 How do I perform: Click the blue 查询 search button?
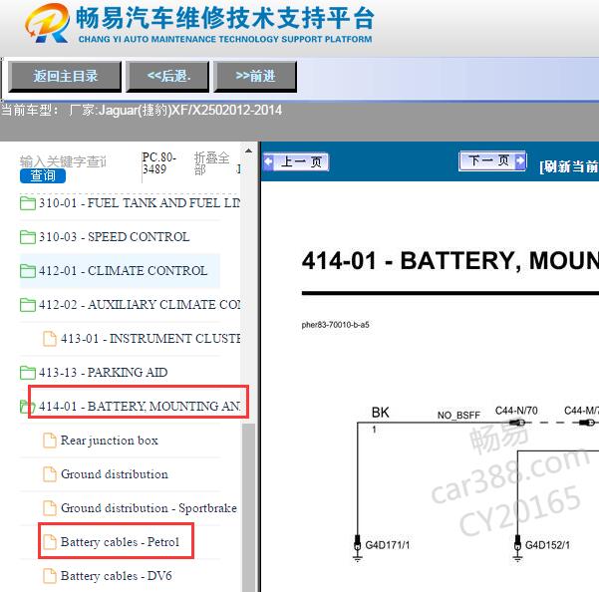pyautogui.click(x=43, y=175)
